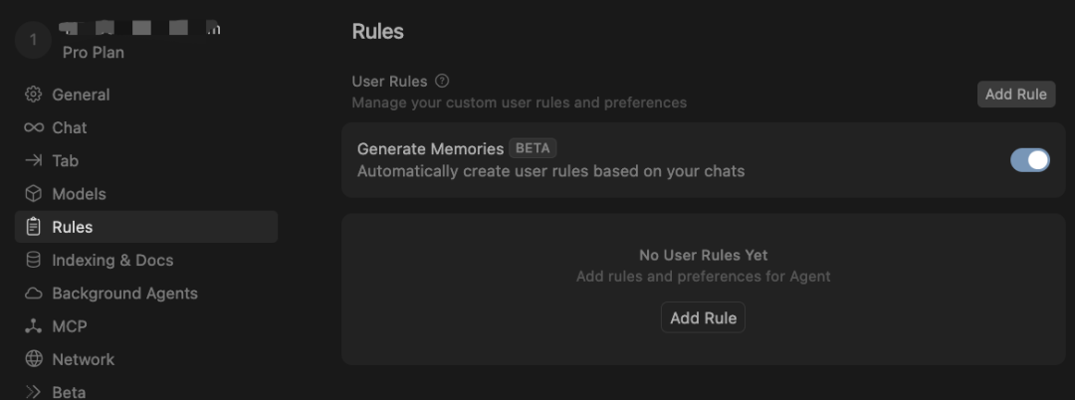The width and height of the screenshot is (1075, 400).
Task: Click the Chat infinity icon
Action: point(34,127)
